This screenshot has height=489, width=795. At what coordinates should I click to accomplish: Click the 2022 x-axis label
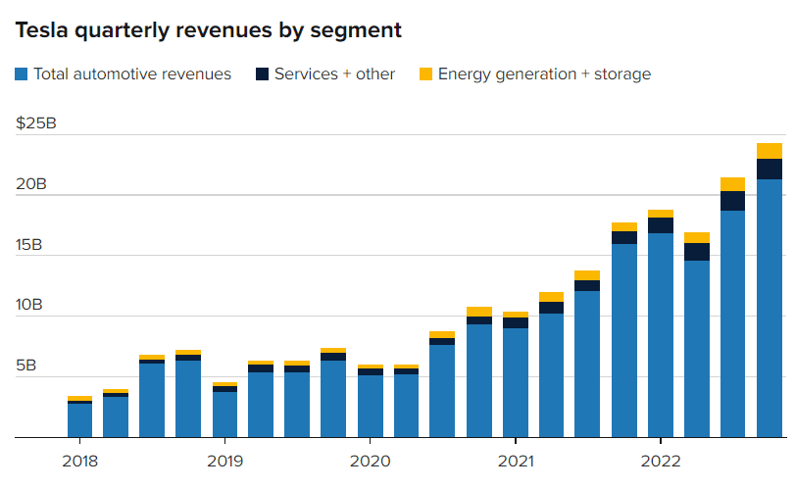[x=661, y=462]
